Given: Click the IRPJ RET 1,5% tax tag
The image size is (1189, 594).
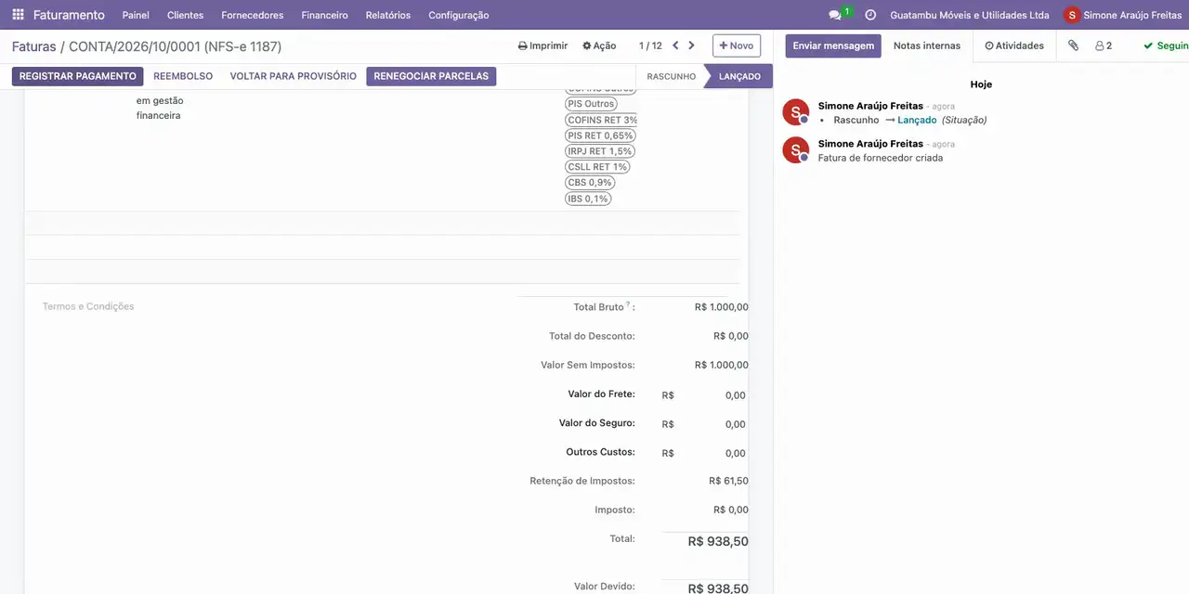Looking at the screenshot, I should click(x=600, y=151).
